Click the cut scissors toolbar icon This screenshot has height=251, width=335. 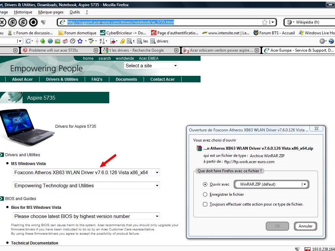[2, 22]
